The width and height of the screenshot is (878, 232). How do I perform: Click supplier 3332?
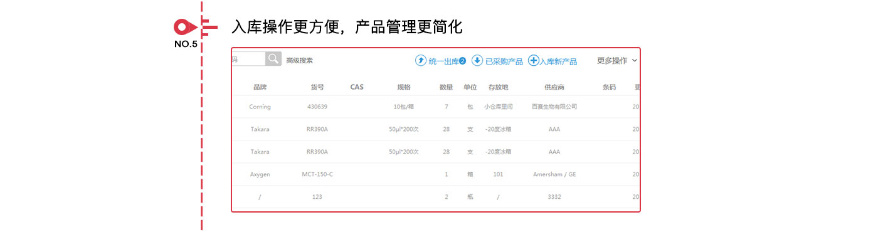(554, 197)
